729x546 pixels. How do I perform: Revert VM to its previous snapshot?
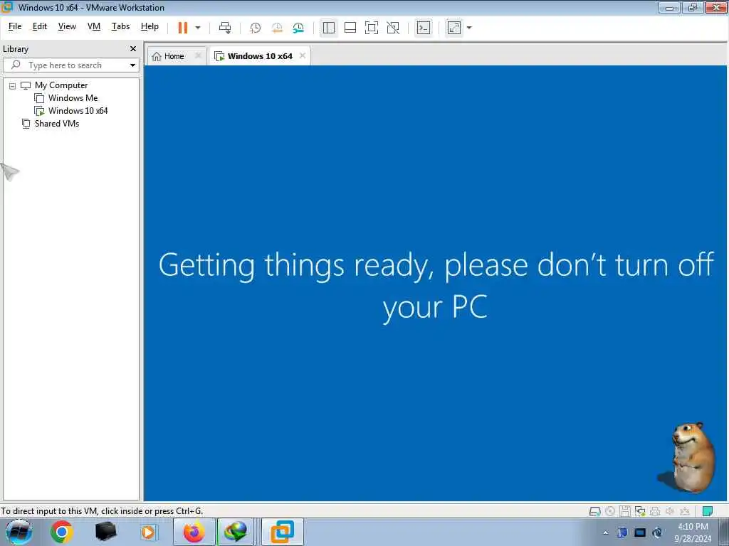click(x=277, y=28)
